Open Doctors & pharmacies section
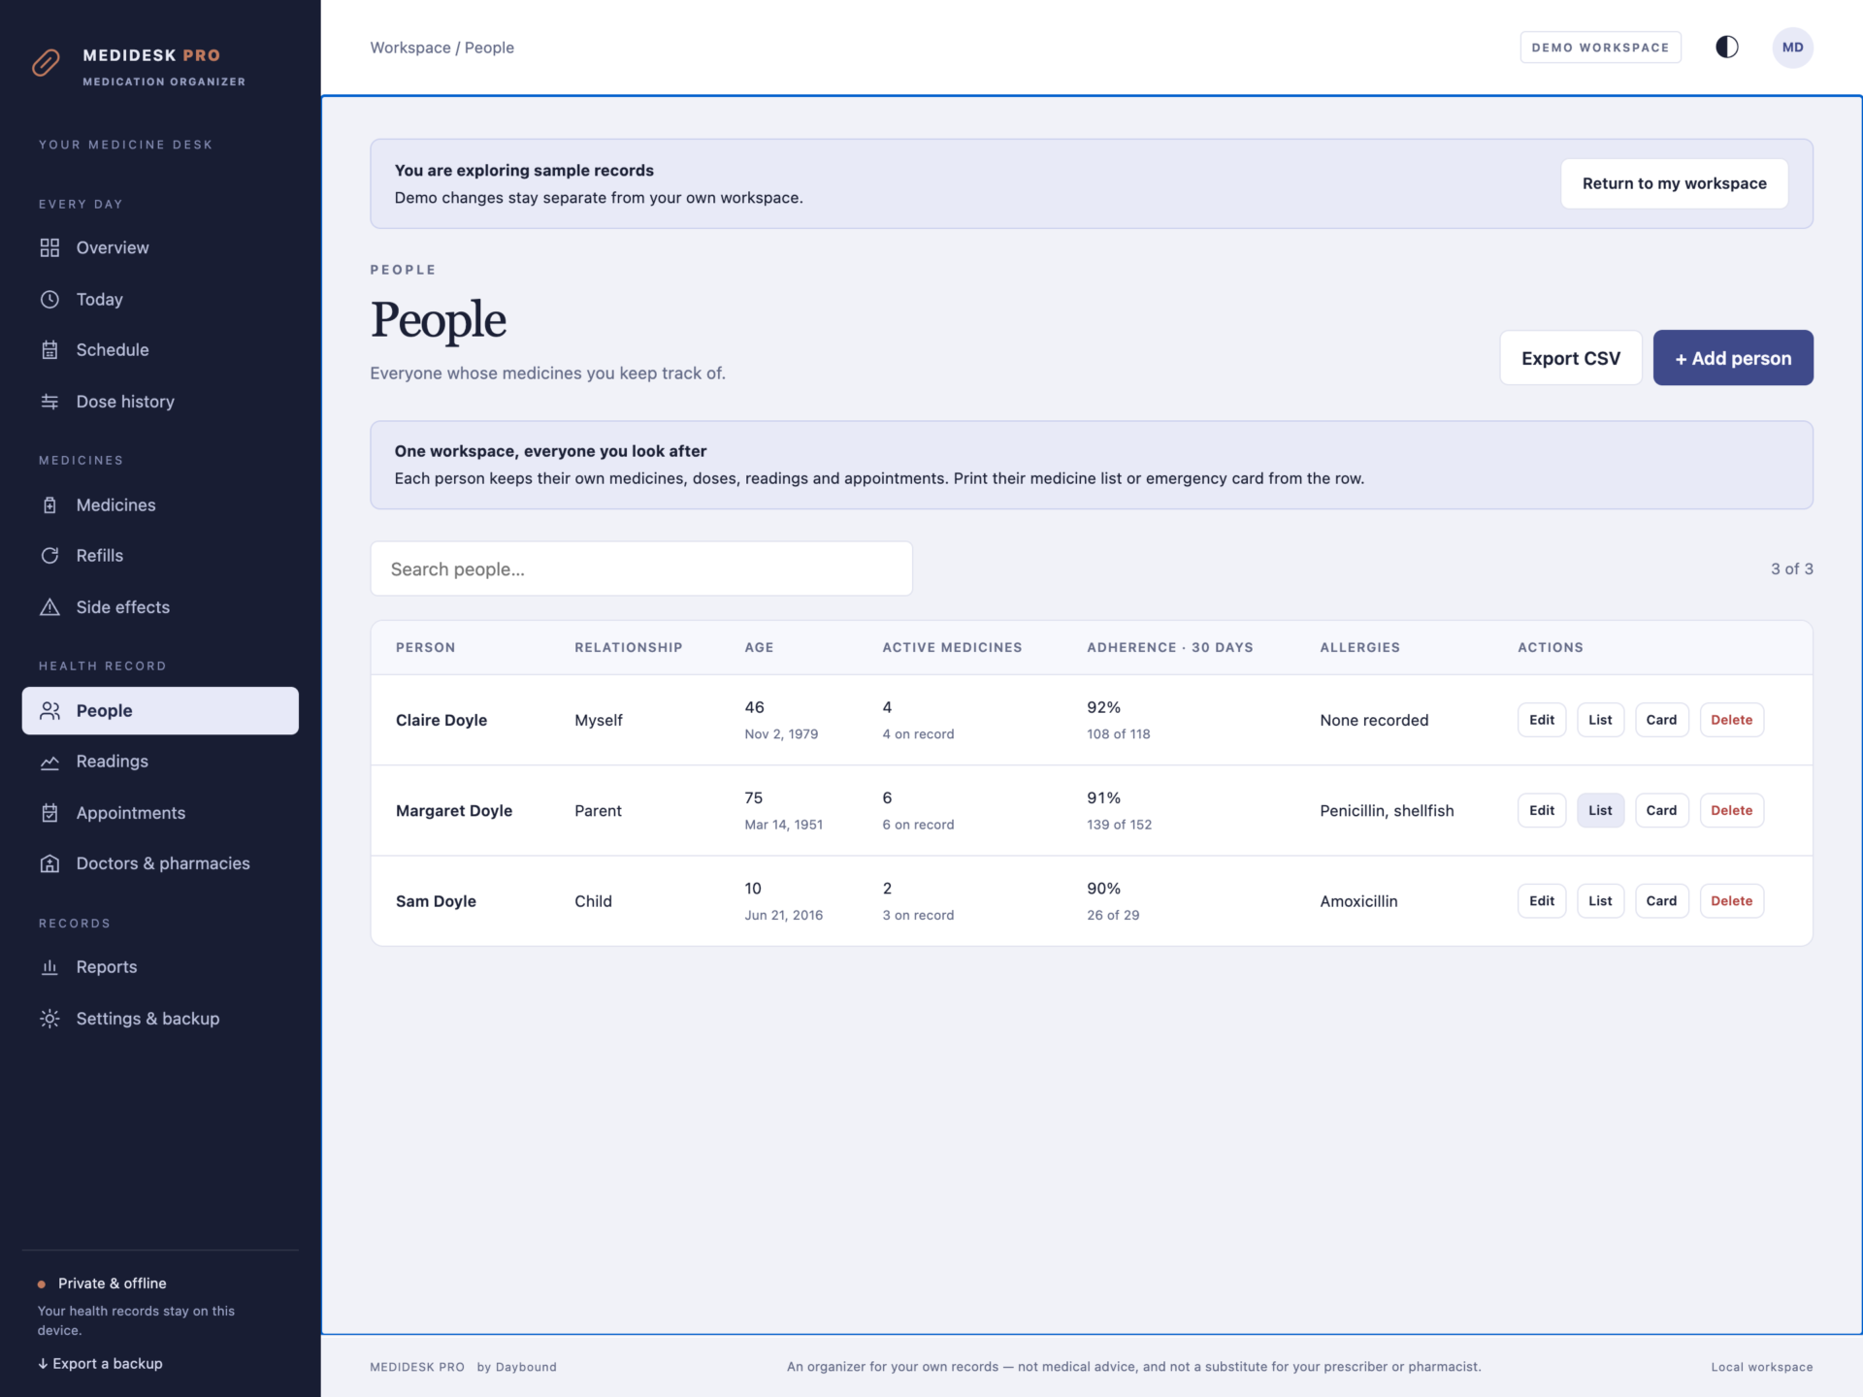Screen dimensions: 1863x1397 point(160,863)
